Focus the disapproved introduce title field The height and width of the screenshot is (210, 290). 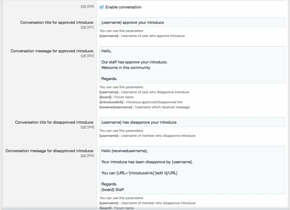tap(192, 122)
